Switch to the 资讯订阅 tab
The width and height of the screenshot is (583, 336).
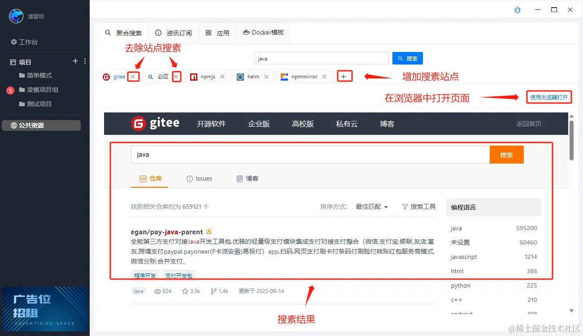tap(174, 33)
